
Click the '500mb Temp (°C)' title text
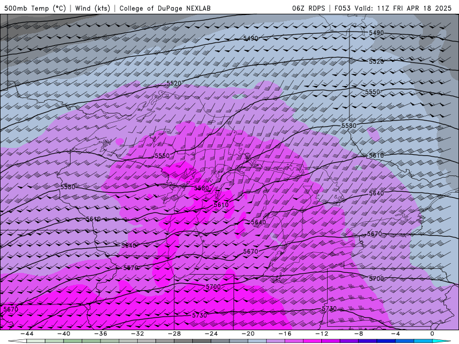tap(35, 8)
